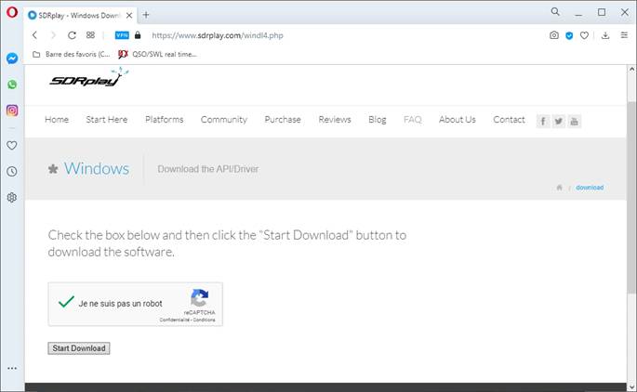The height and width of the screenshot is (392, 637).
Task: Open the reCAPTCHA Conditions link
Action: (x=204, y=320)
